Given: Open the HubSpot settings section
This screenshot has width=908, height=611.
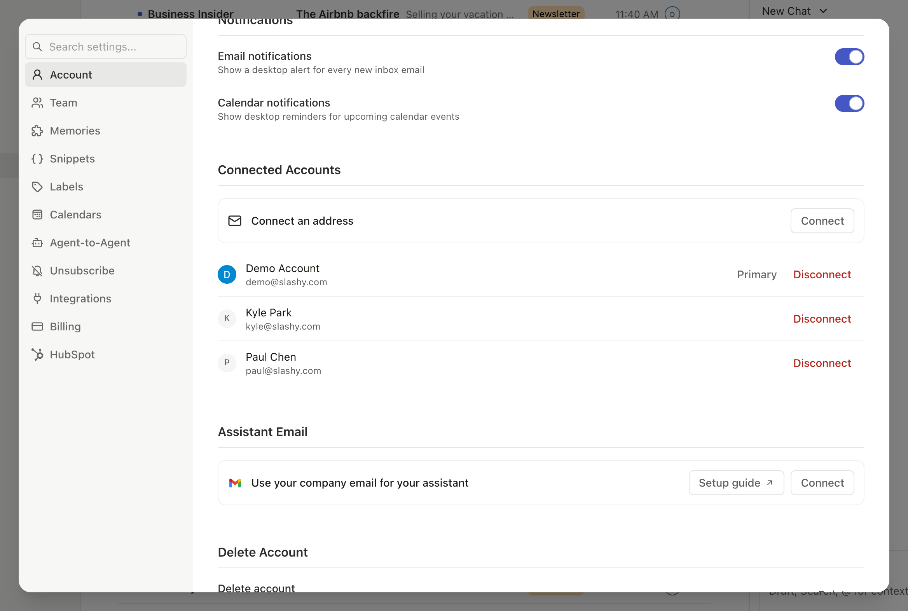Looking at the screenshot, I should (106, 354).
